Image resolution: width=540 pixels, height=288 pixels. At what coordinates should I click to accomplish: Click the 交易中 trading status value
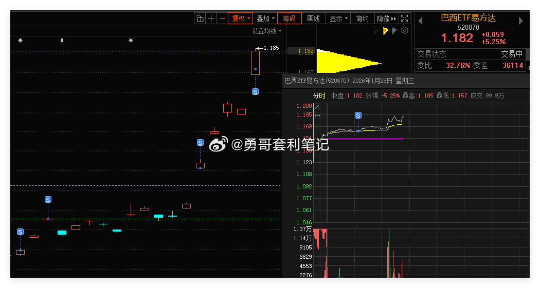tap(512, 54)
